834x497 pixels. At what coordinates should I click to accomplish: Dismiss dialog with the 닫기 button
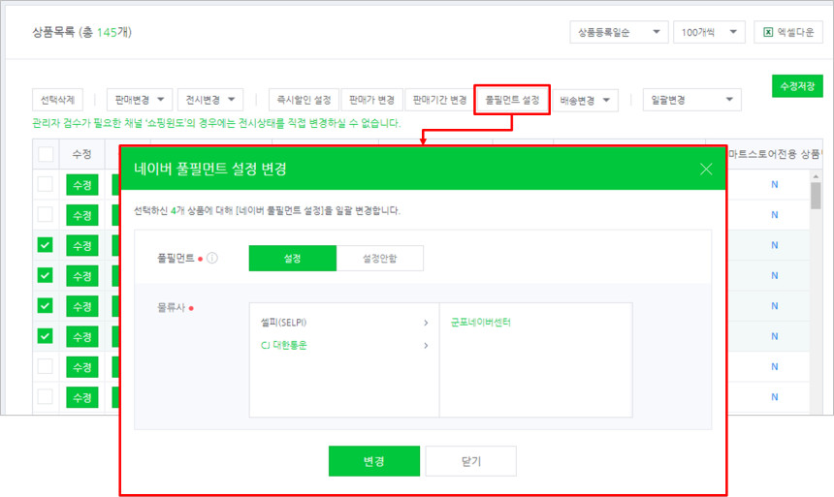pos(470,461)
